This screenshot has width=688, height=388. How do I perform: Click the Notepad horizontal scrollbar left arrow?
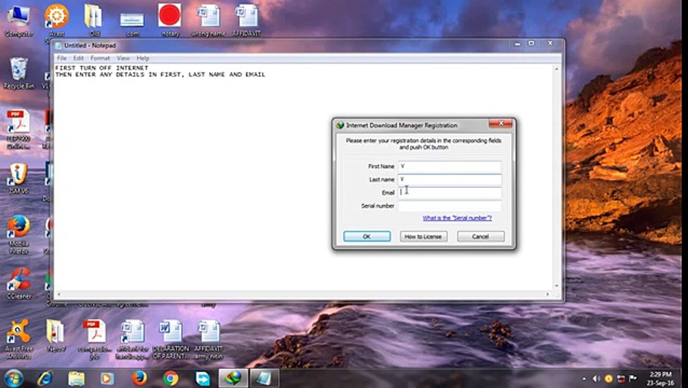(x=59, y=294)
